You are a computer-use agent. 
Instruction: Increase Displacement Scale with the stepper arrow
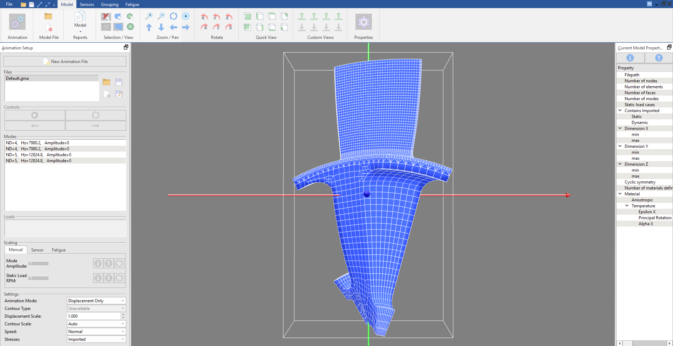click(x=123, y=314)
